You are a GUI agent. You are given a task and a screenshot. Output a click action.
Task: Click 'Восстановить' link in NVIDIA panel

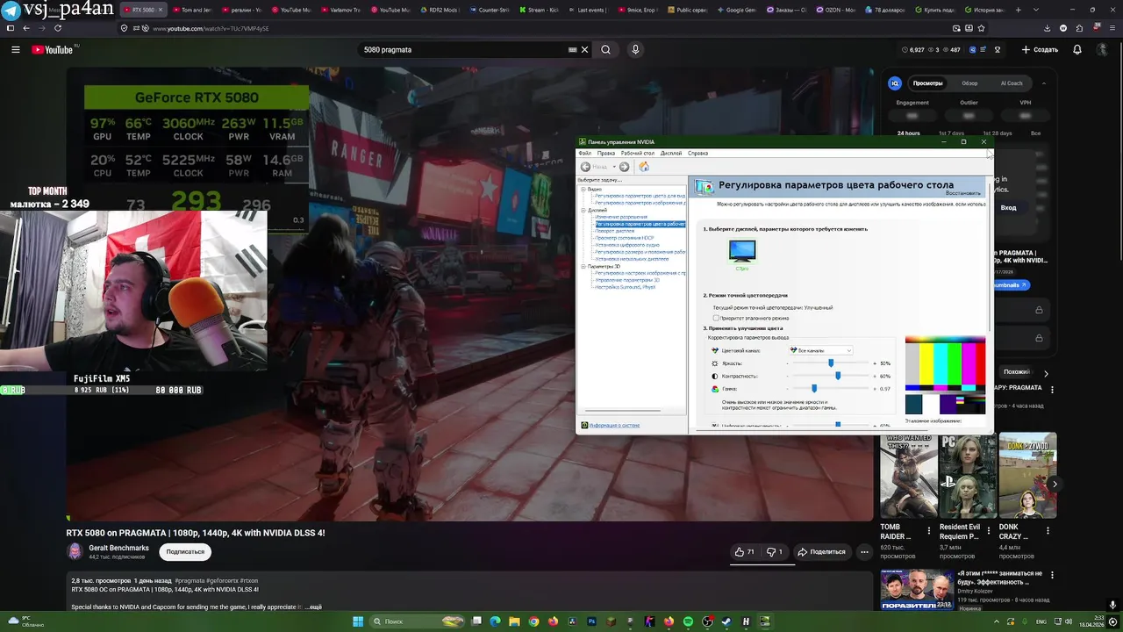(963, 193)
